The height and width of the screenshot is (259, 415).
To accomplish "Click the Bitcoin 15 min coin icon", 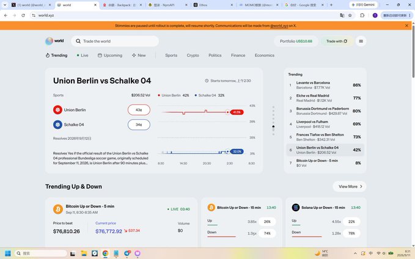I will click(211, 208).
